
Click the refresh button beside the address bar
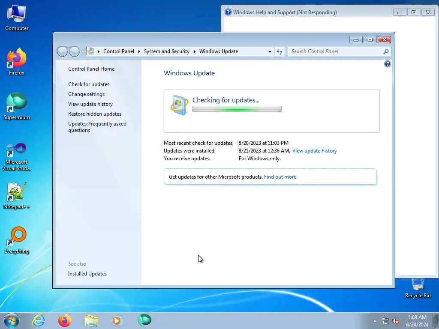pyautogui.click(x=280, y=51)
